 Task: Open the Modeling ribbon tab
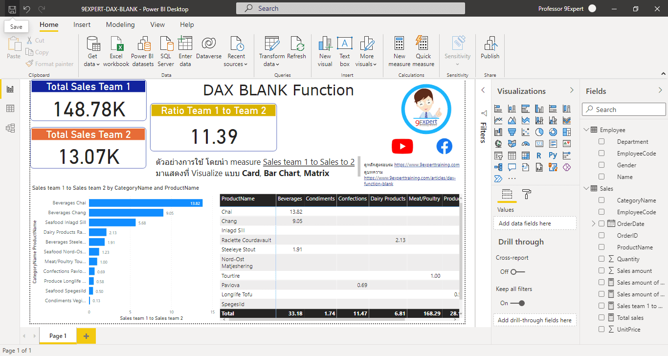click(x=120, y=24)
